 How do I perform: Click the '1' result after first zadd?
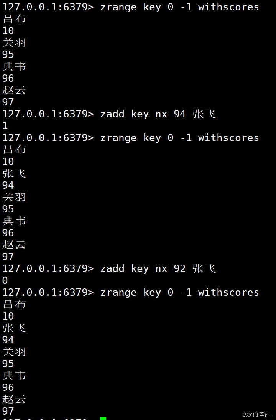(x=5, y=126)
